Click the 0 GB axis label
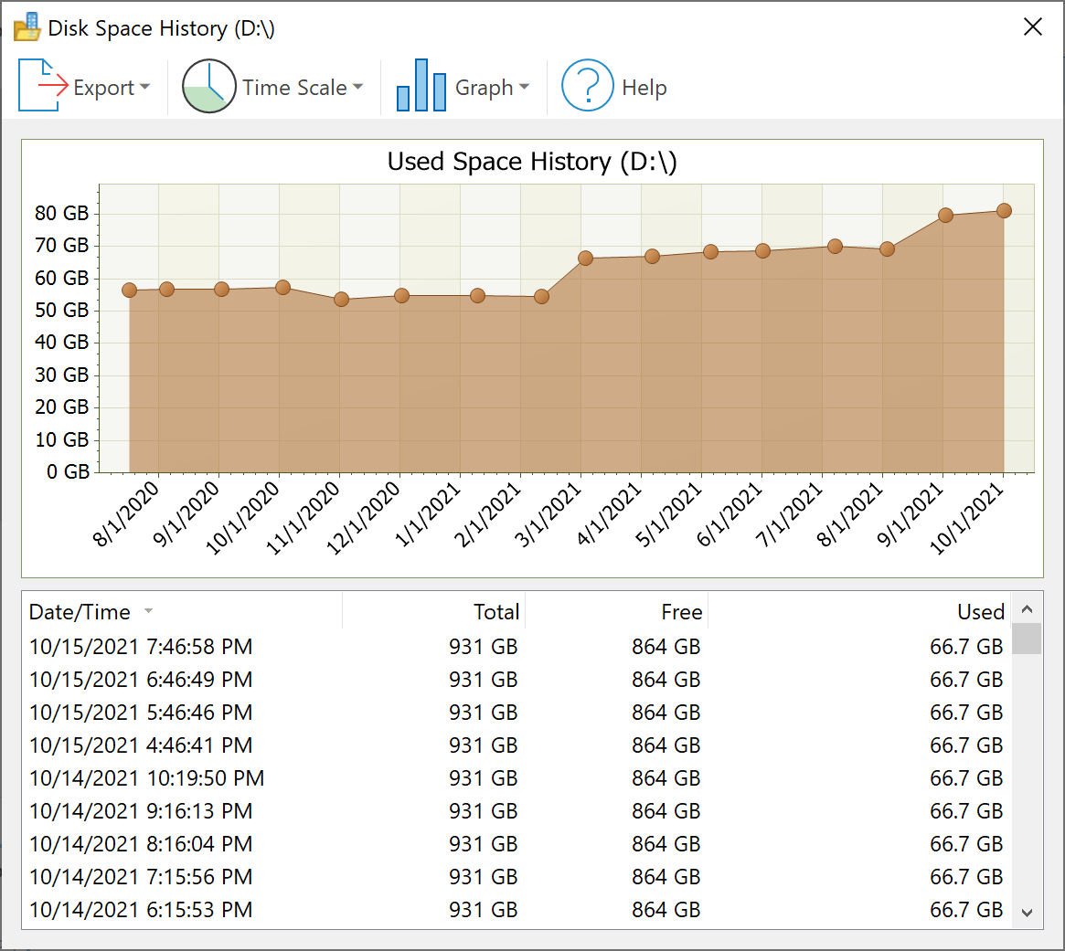 [x=68, y=471]
